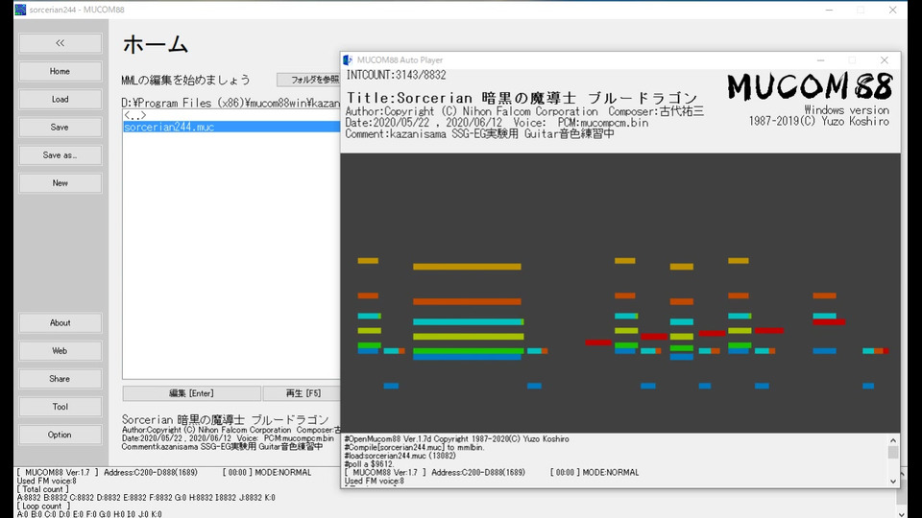Minimize the main MUCOM88 window
The width and height of the screenshot is (922, 518).
coord(829,10)
